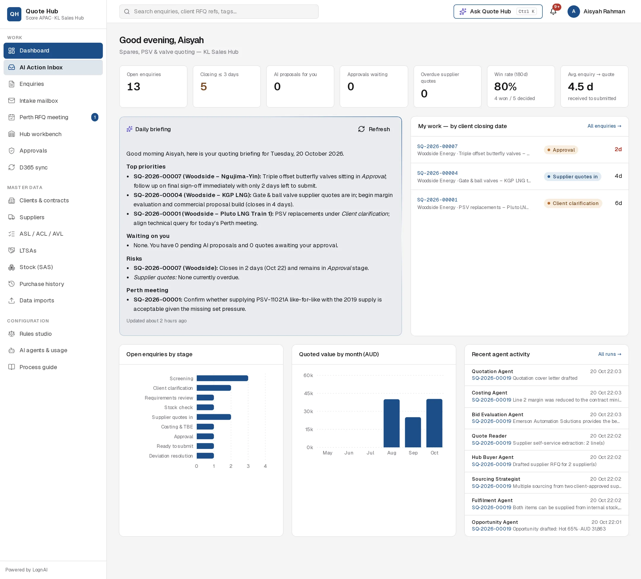The image size is (641, 579).
Task: Open SQ-2026-00019 in Quotation Agent row
Action: click(x=491, y=378)
